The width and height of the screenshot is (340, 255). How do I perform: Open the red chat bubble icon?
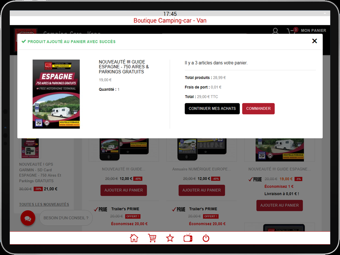(x=28, y=218)
